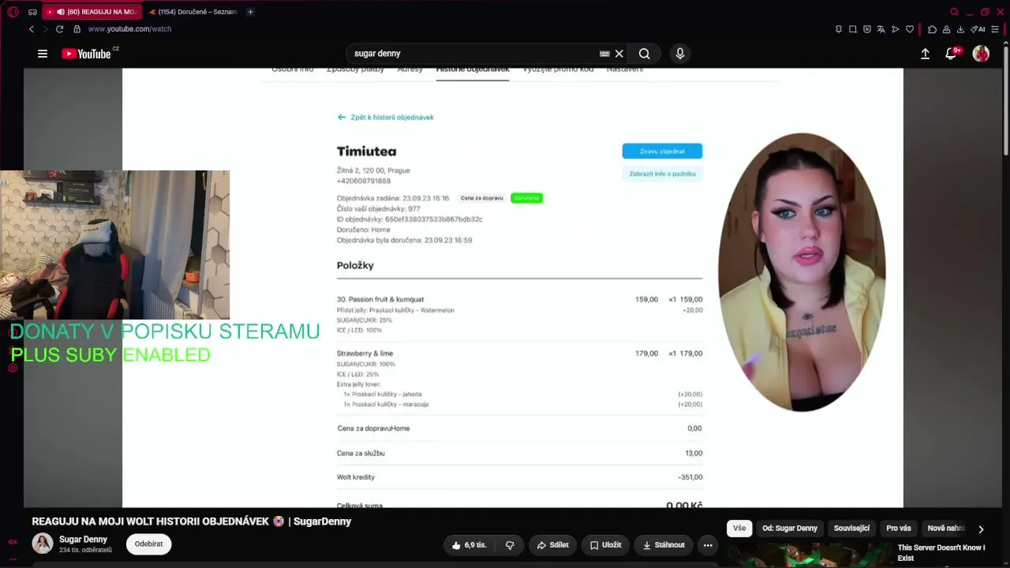
Task: Open YouTube notifications bell
Action: tap(952, 54)
